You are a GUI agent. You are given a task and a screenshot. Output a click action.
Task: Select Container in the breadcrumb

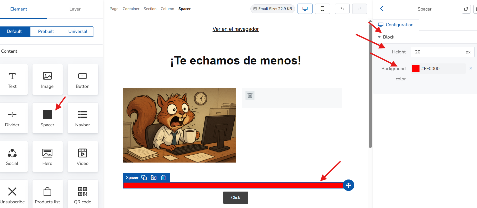click(x=131, y=9)
